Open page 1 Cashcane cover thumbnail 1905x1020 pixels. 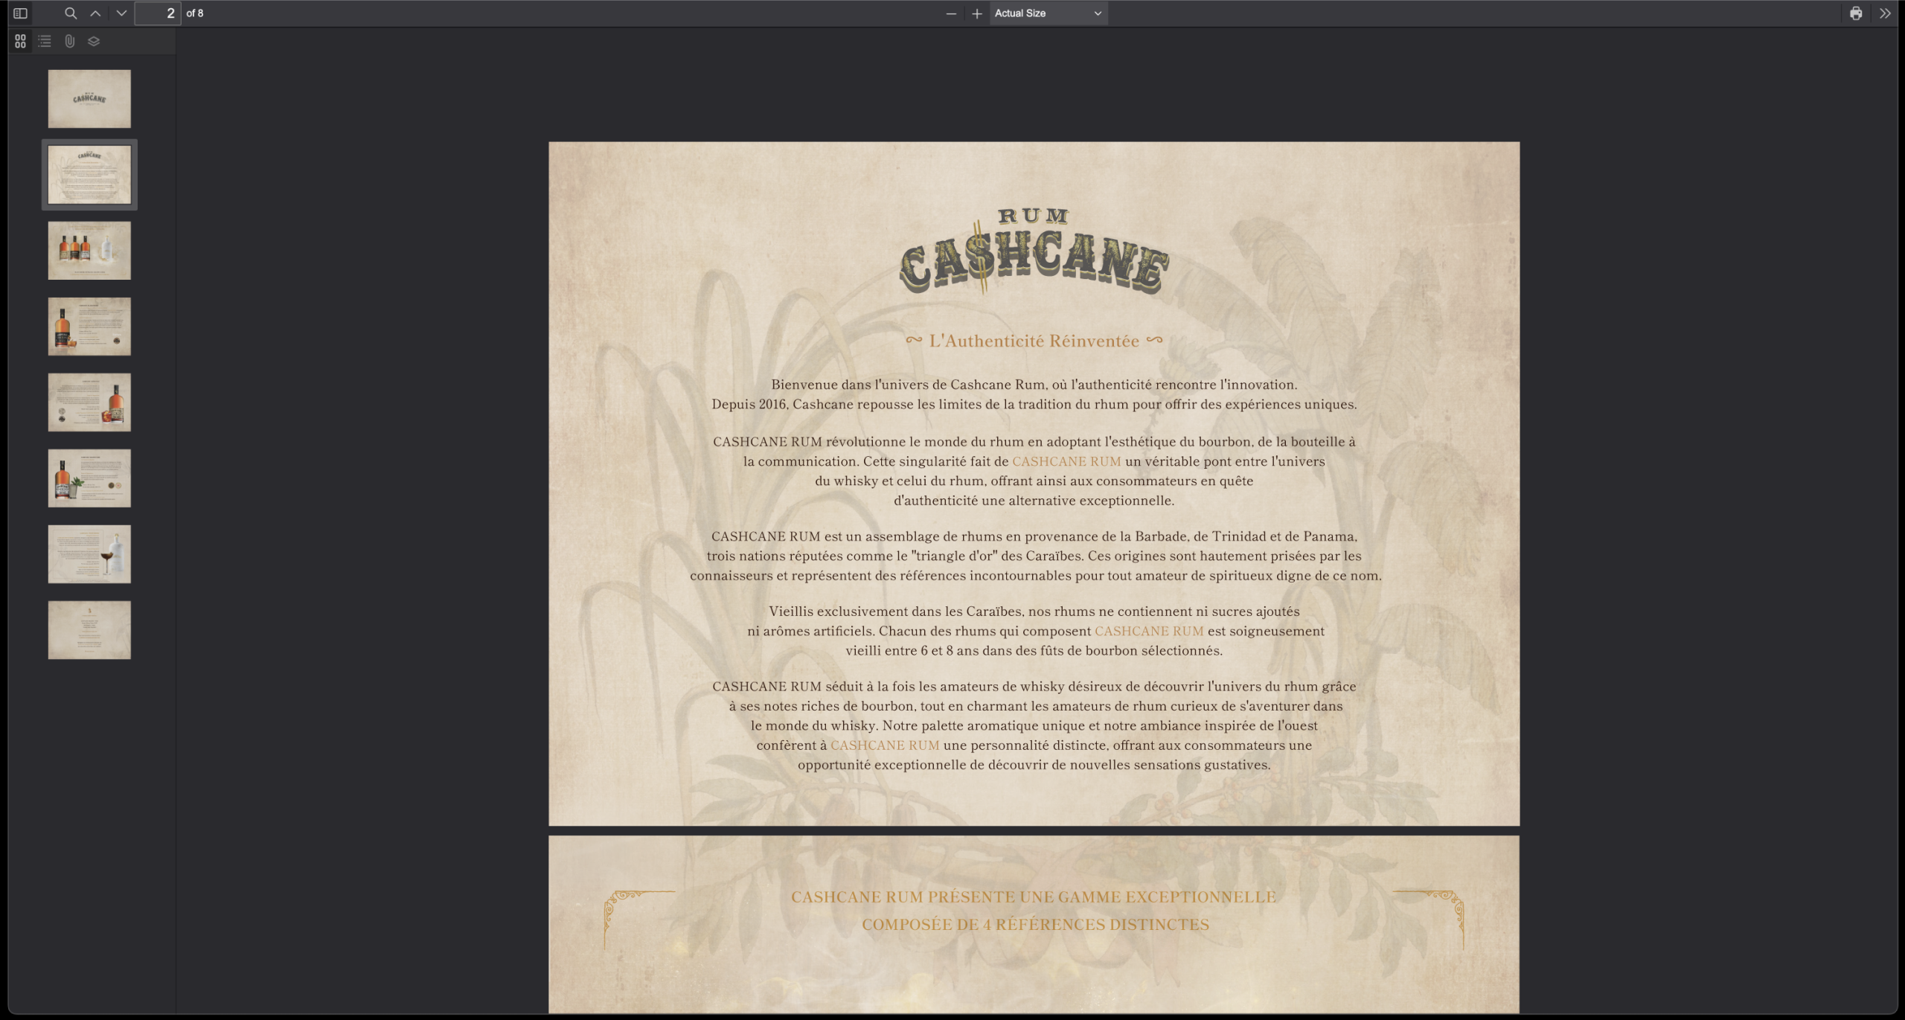[89, 99]
